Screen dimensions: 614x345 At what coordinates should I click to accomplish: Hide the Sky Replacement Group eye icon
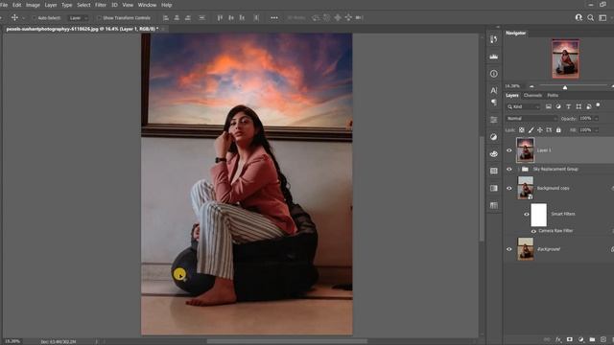(509, 169)
